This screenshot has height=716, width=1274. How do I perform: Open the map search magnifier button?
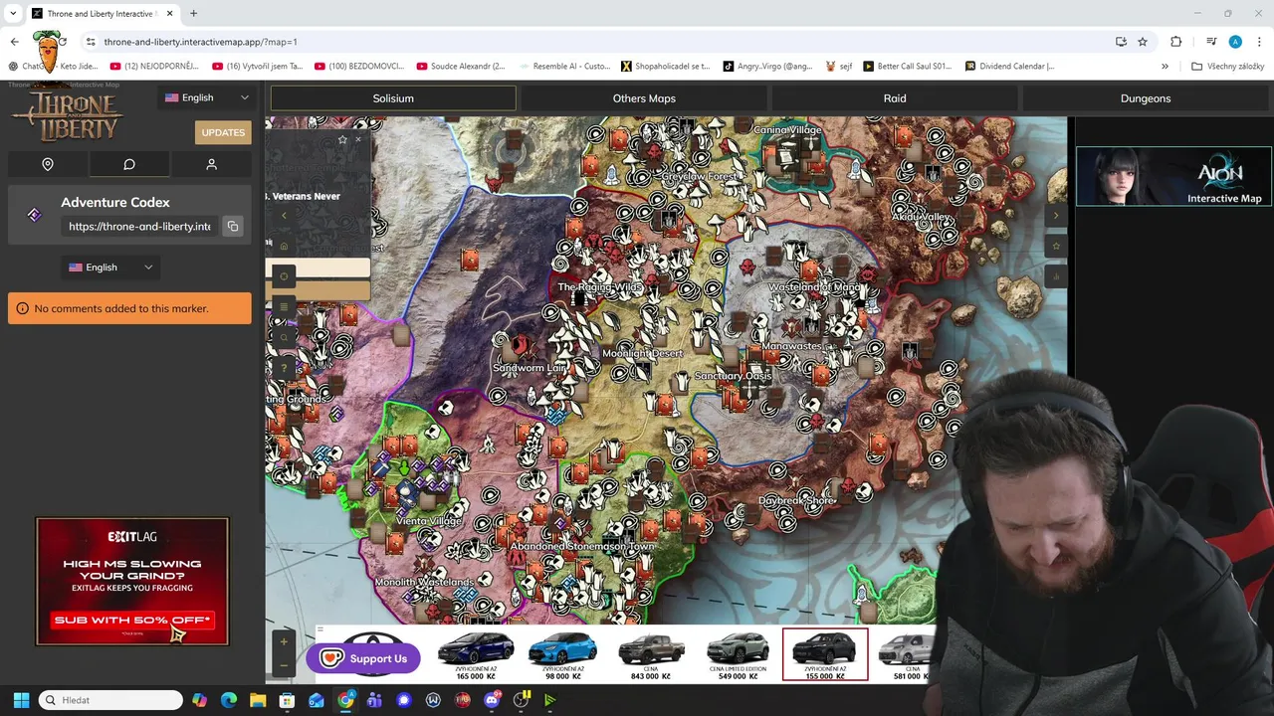(284, 337)
